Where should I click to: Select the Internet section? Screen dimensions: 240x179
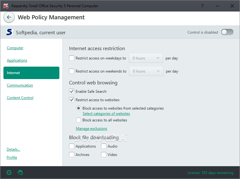pyautogui.click(x=31, y=73)
